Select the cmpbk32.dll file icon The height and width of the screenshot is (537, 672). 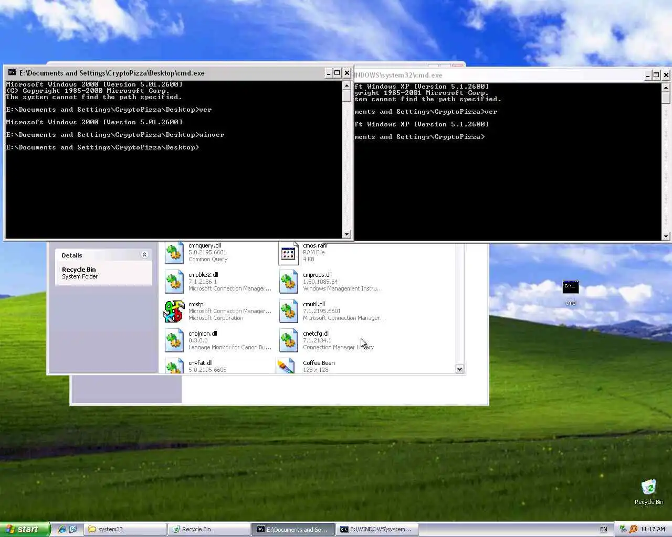tap(174, 282)
